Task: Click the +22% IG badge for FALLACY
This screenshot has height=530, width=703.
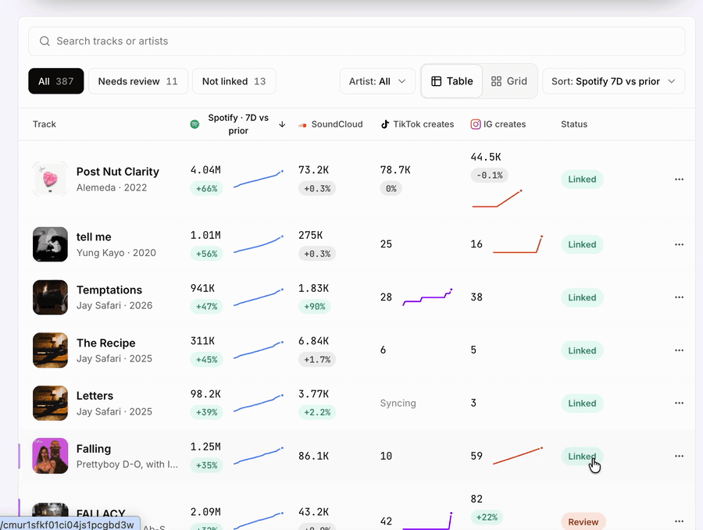Action: [x=487, y=518]
